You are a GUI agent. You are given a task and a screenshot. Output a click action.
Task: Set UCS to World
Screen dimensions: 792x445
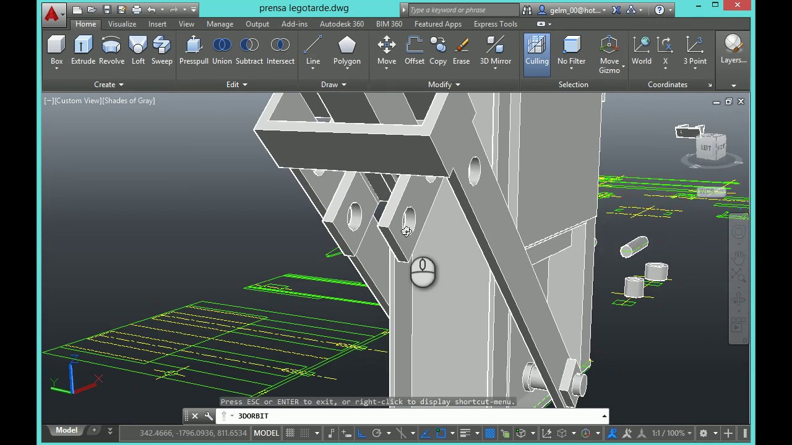click(642, 51)
